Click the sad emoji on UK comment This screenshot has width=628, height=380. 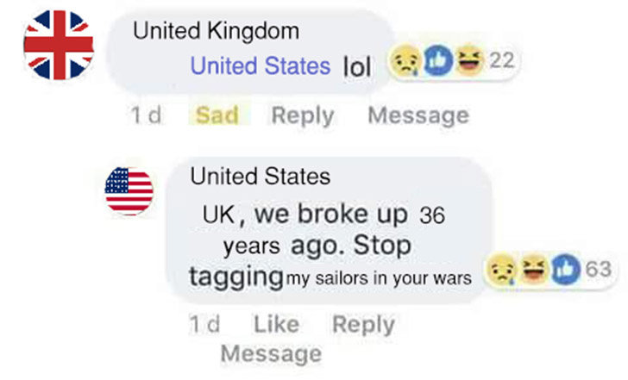tap(405, 60)
